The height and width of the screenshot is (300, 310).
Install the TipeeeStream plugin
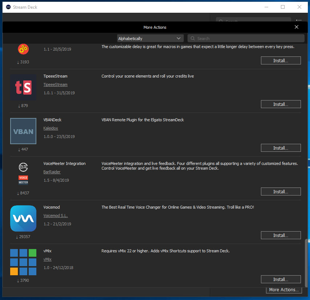(x=281, y=104)
